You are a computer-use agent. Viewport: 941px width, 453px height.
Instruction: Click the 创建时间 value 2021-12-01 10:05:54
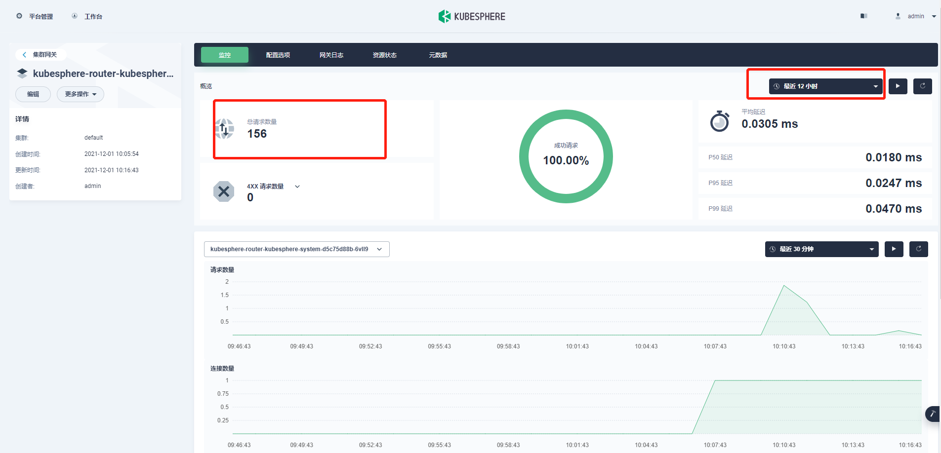[x=112, y=154]
